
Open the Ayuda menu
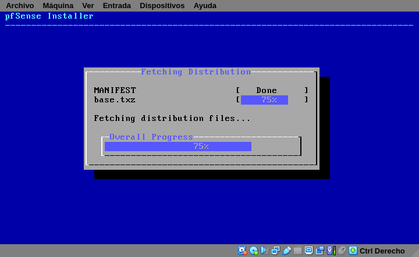[x=205, y=6]
